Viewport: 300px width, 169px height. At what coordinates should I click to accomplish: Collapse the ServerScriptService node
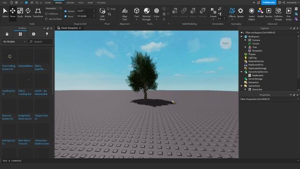click(242, 72)
